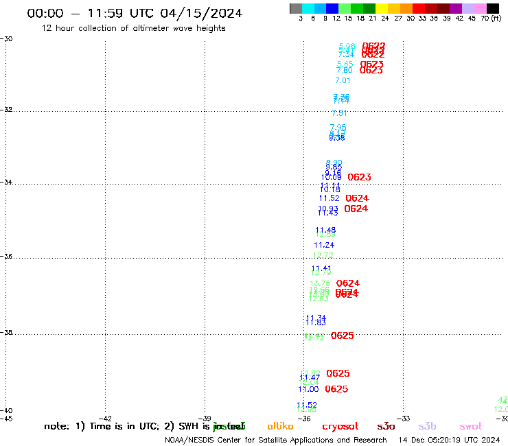Click the -34 latitude axis label
Viewport: 508px width, 446px height.
(x=6, y=182)
